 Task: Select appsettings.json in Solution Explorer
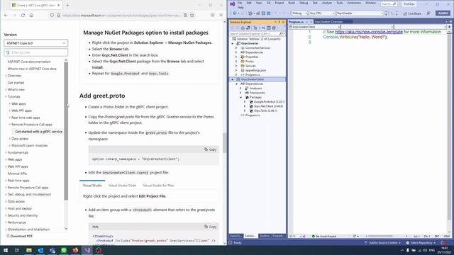point(255,70)
